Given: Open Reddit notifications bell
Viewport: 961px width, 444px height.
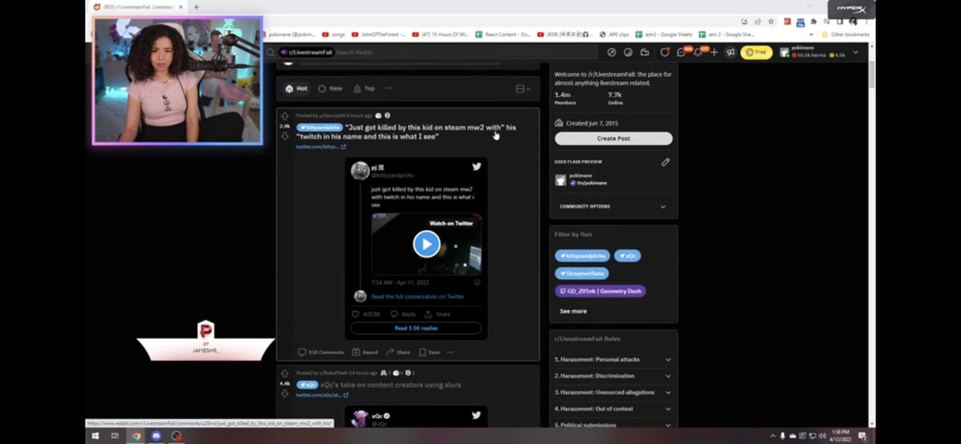Looking at the screenshot, I should [698, 52].
